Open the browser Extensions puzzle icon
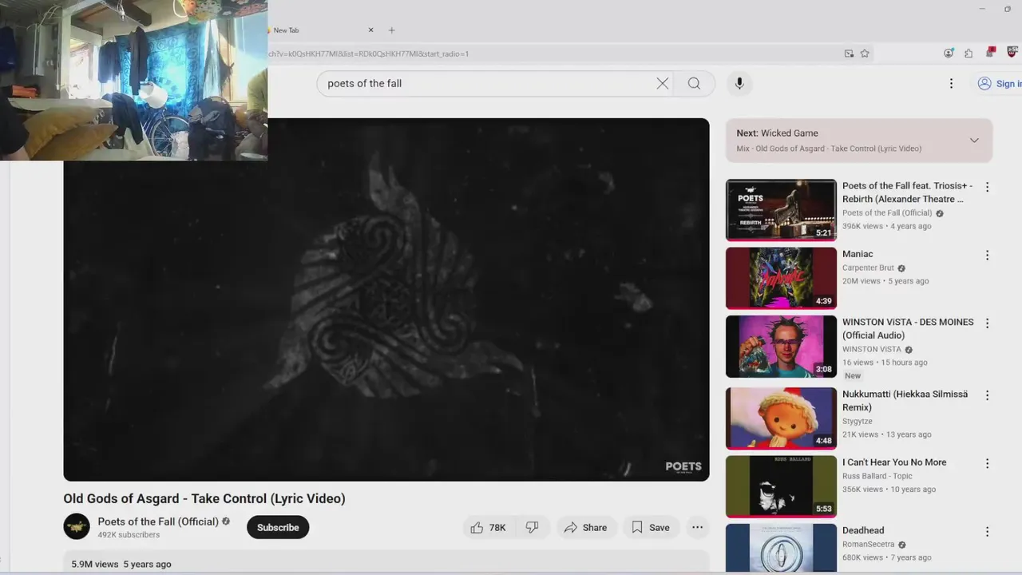The height and width of the screenshot is (575, 1022). coord(969,54)
